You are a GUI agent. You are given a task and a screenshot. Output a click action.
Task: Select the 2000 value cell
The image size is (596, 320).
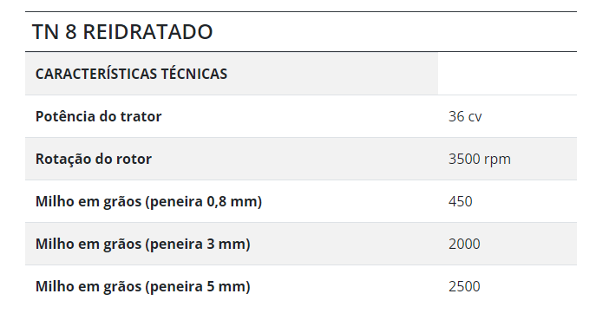[x=507, y=244]
